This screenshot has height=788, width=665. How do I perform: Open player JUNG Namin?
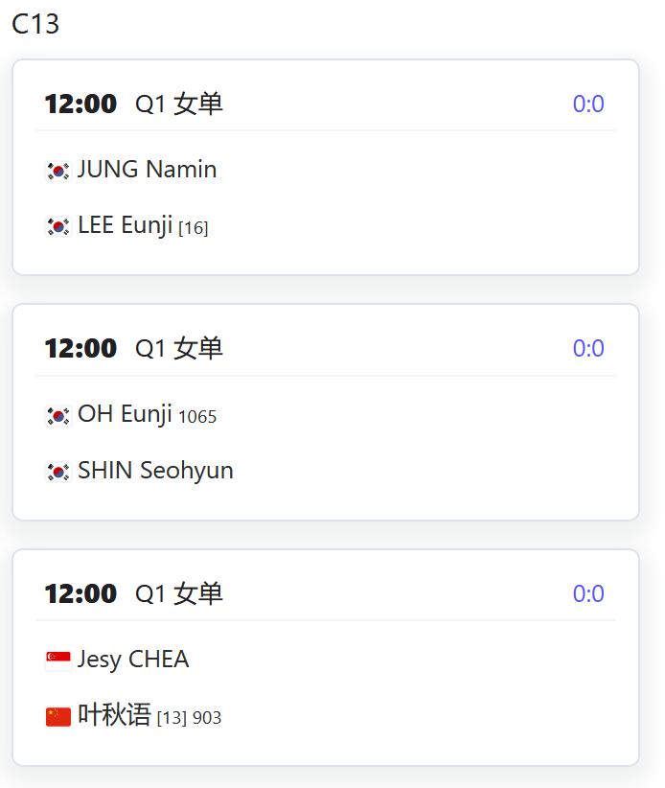148,170
